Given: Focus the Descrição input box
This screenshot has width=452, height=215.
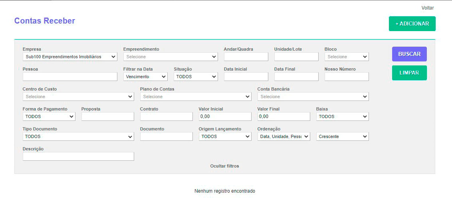Looking at the screenshot, I should (78, 156).
